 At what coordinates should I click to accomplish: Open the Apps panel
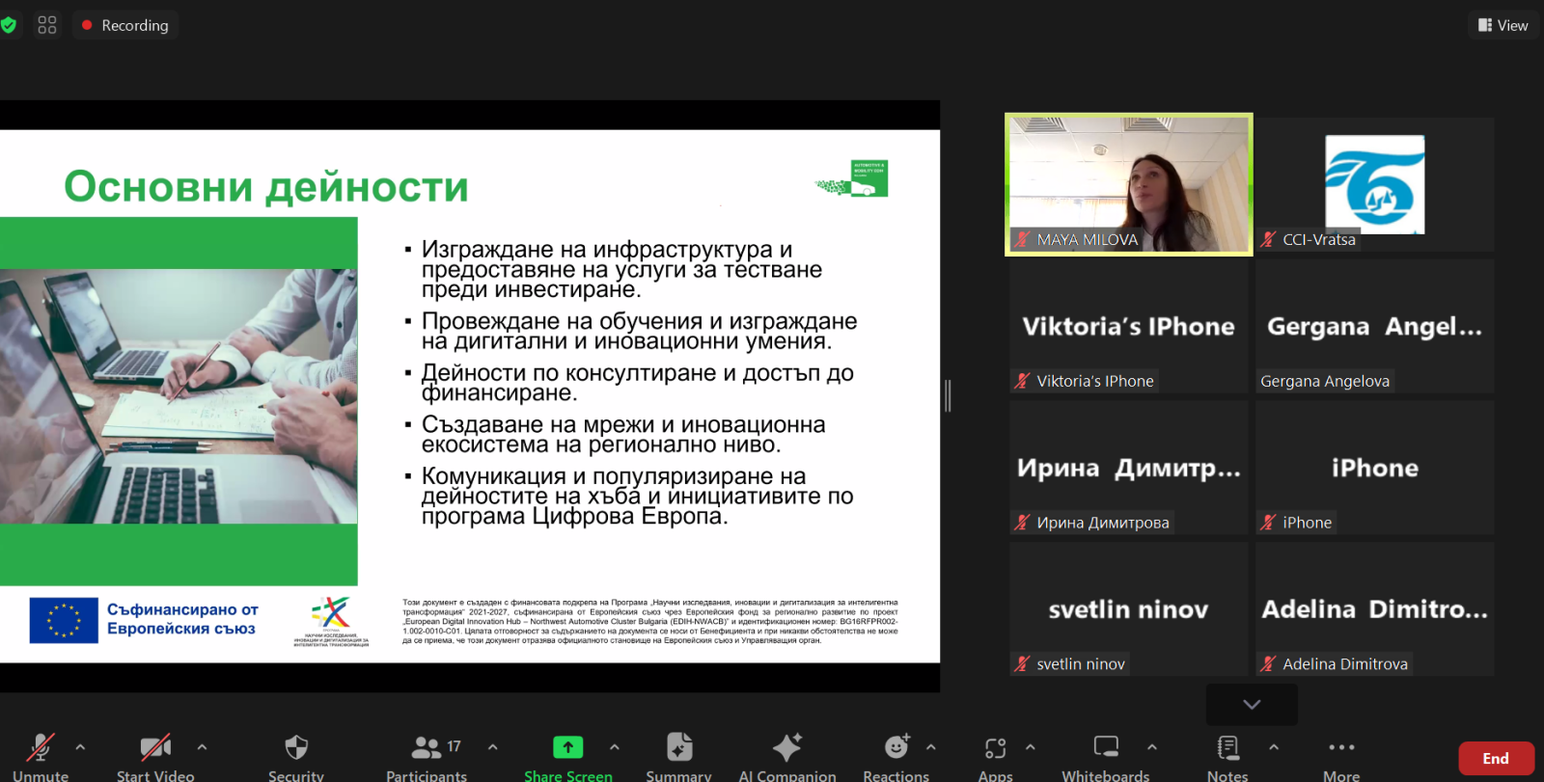click(995, 748)
